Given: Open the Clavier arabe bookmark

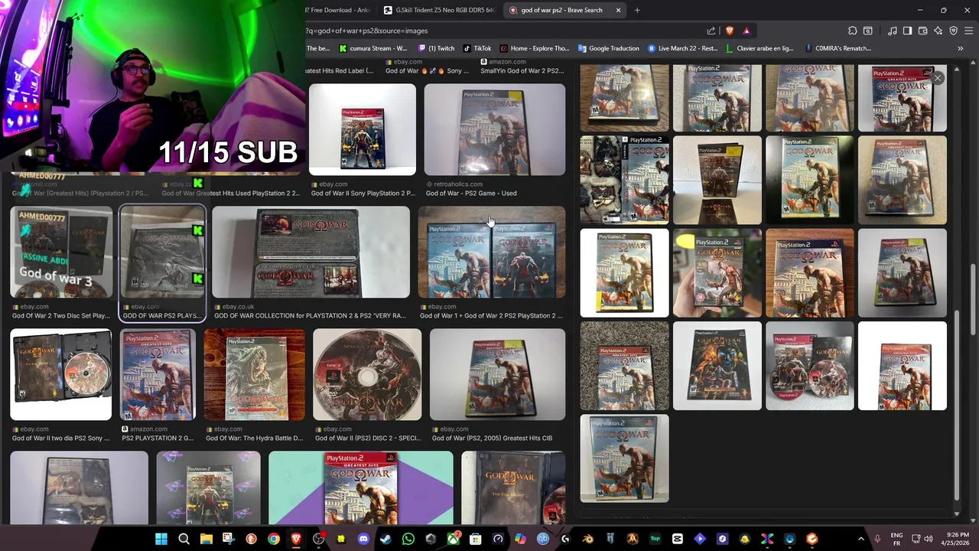Looking at the screenshot, I should click(760, 48).
